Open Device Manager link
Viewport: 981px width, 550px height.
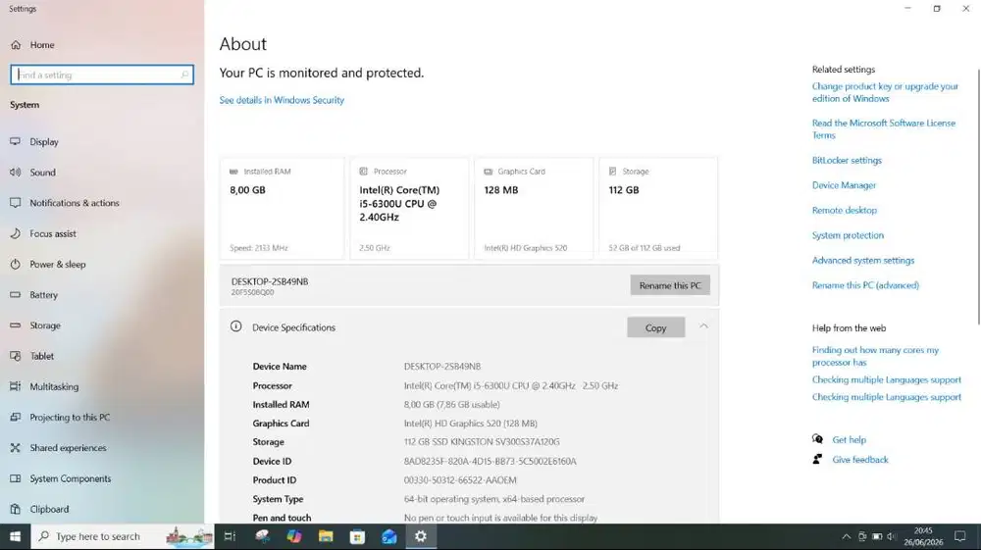(844, 185)
